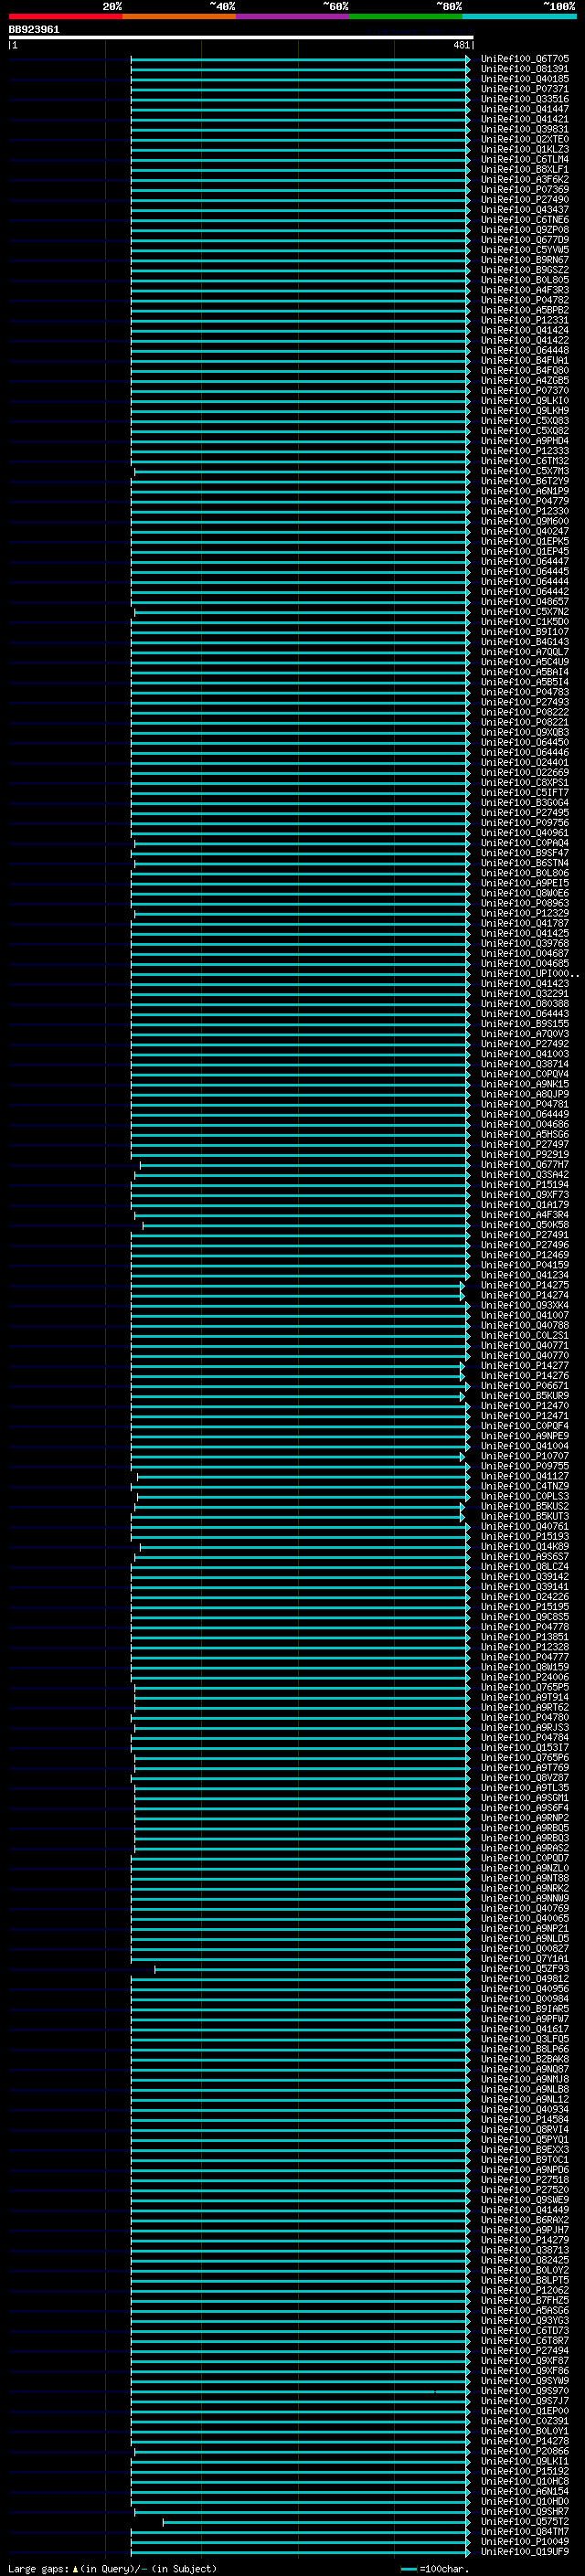
Task: Click the white query sequence bar
Action: tap(241, 37)
